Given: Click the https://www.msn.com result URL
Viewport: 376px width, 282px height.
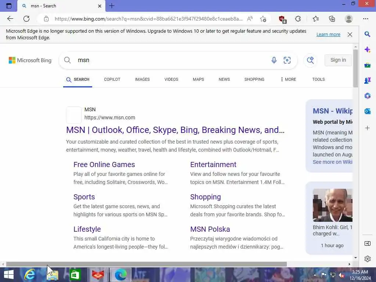Looking at the screenshot, I should pyautogui.click(x=110, y=117).
